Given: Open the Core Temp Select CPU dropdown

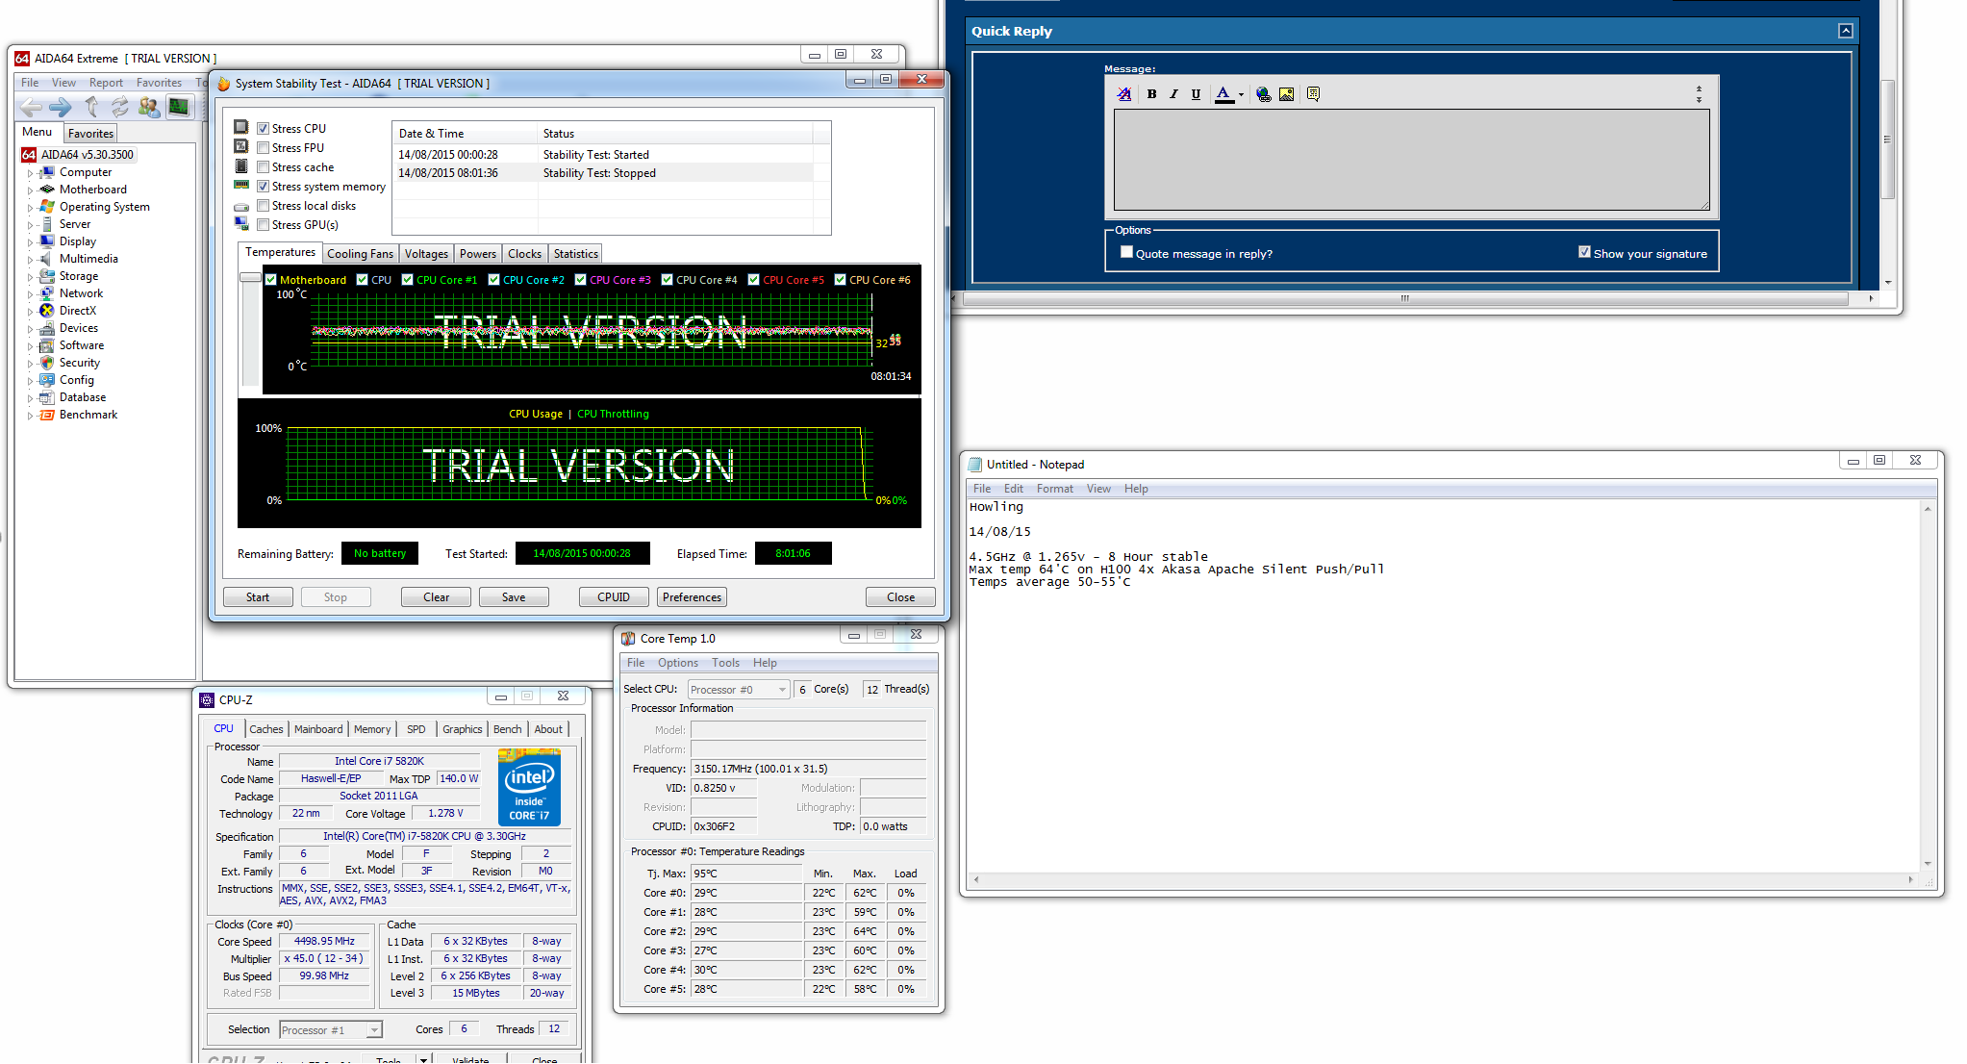Looking at the screenshot, I should 739,690.
